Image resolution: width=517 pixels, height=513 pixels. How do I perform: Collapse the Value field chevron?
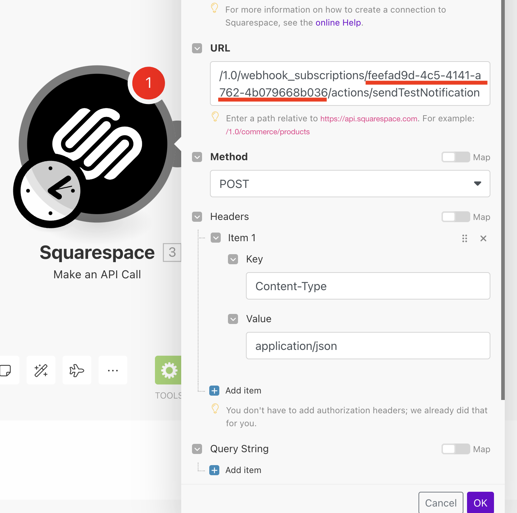[233, 319]
